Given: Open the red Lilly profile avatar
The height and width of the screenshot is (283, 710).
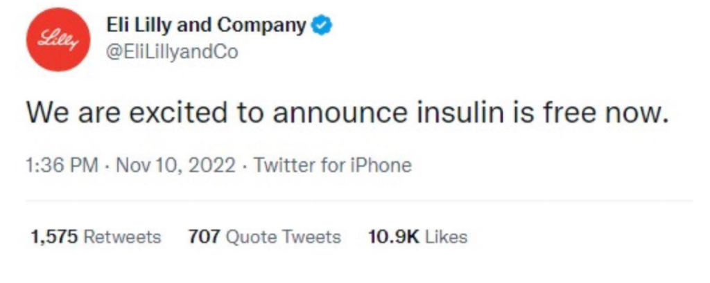Looking at the screenshot, I should (58, 39).
